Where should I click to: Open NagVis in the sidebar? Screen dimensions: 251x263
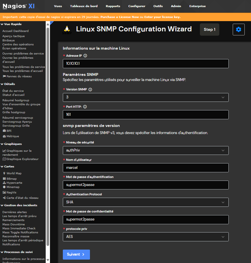11,192
